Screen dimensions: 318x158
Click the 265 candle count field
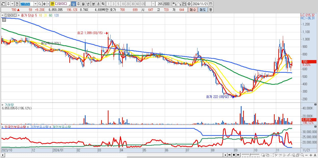pos(159,4)
